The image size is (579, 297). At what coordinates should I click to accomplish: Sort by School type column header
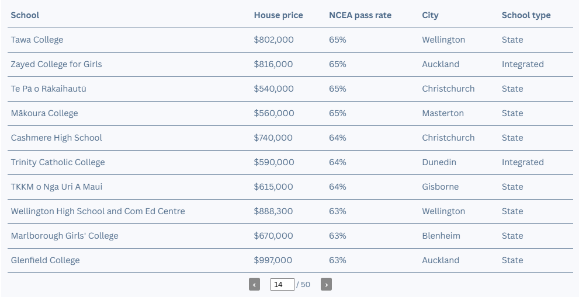pyautogui.click(x=526, y=15)
